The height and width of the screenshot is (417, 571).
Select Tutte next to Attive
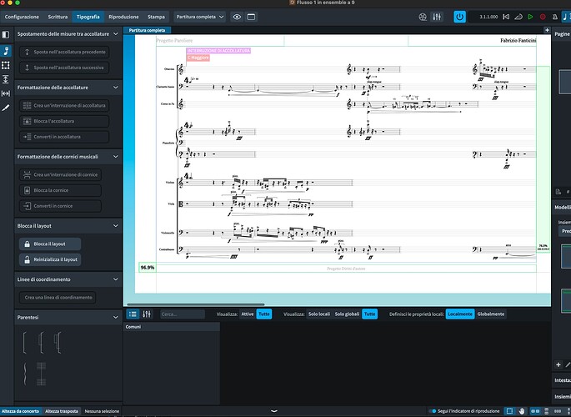(x=264, y=314)
